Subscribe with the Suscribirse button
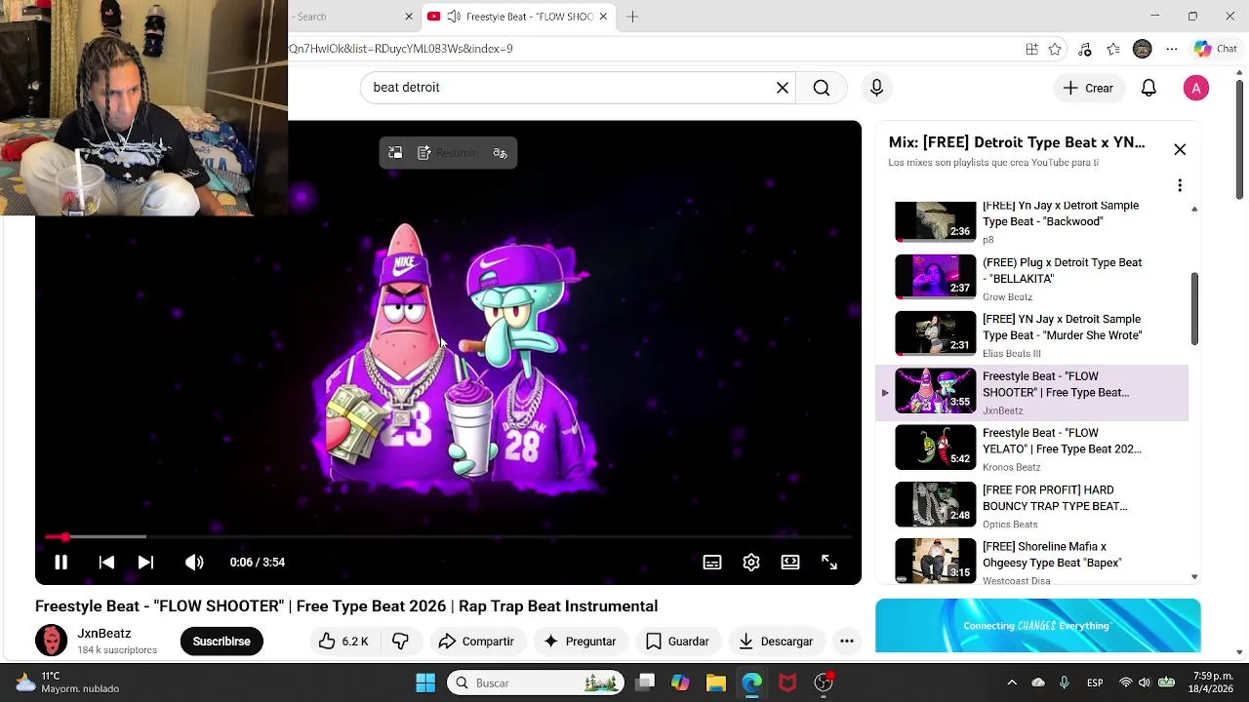Image resolution: width=1249 pixels, height=702 pixels. coord(222,642)
